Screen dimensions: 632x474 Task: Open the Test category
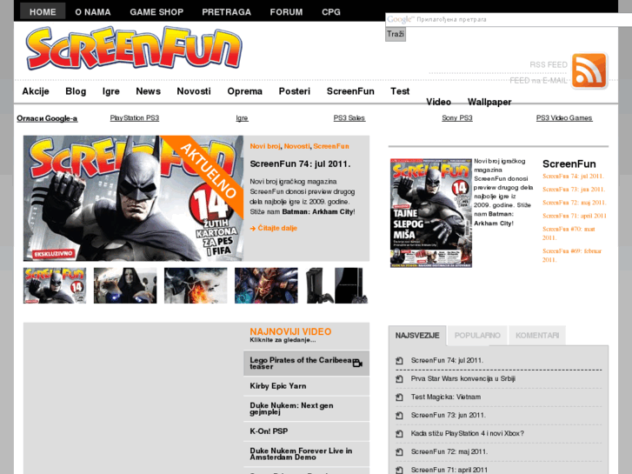400,91
